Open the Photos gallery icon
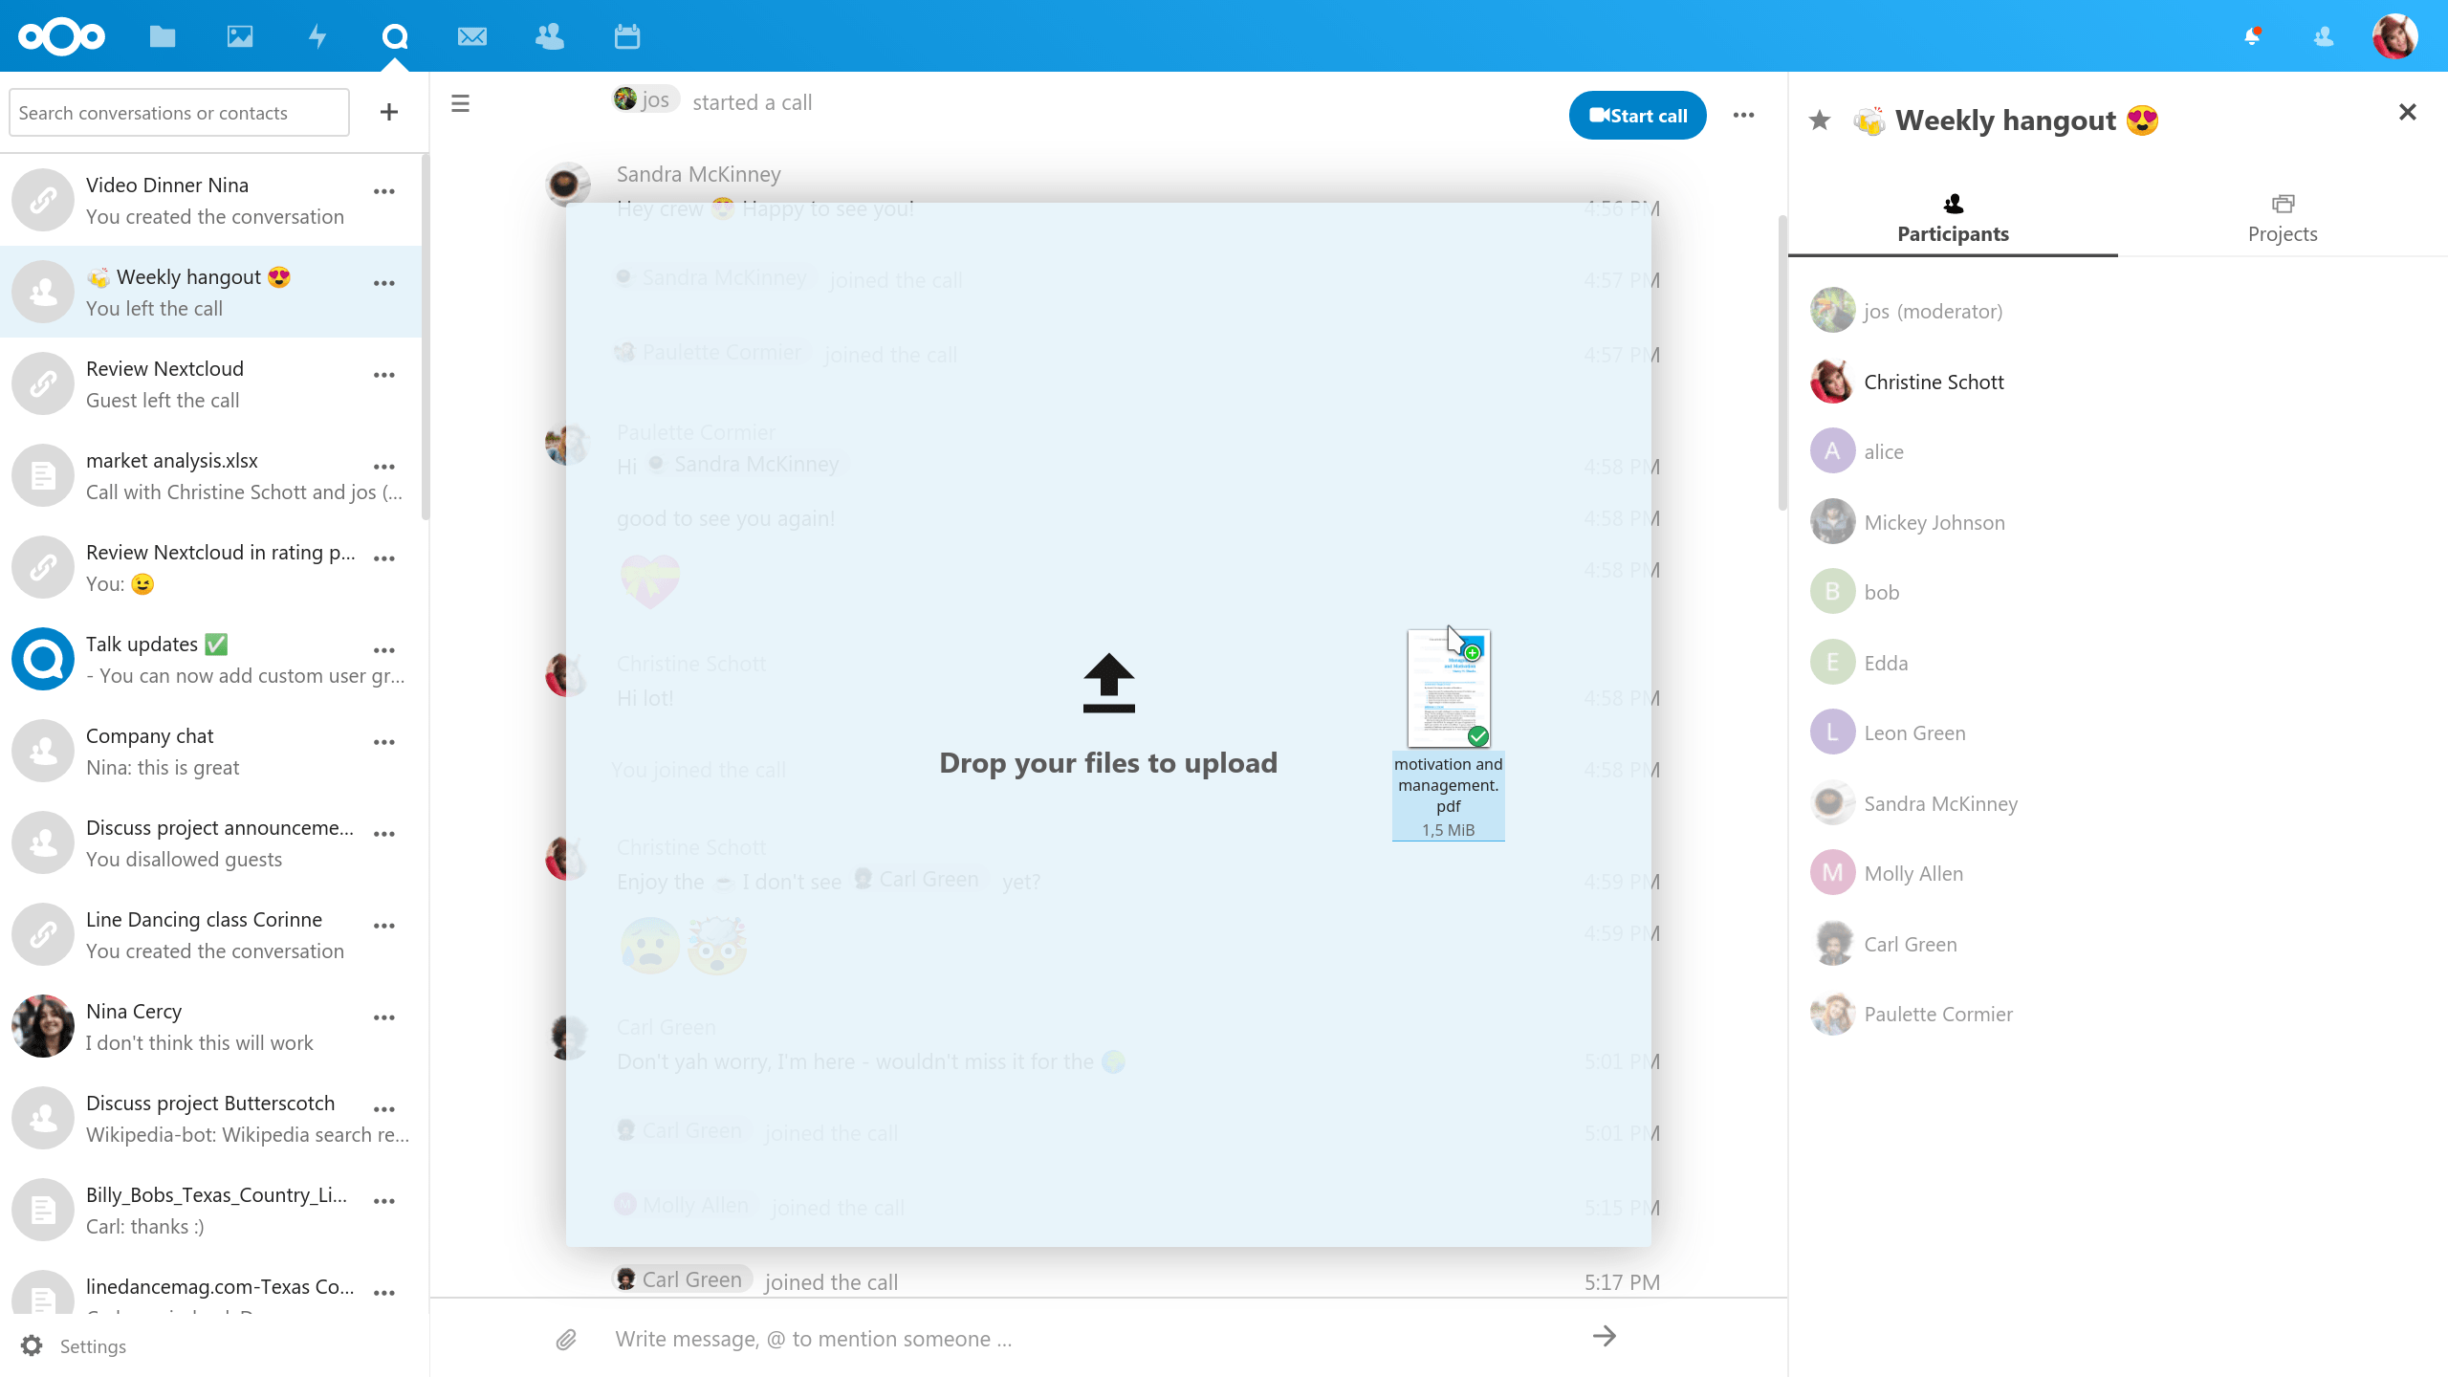This screenshot has height=1377, width=2448. (x=240, y=36)
